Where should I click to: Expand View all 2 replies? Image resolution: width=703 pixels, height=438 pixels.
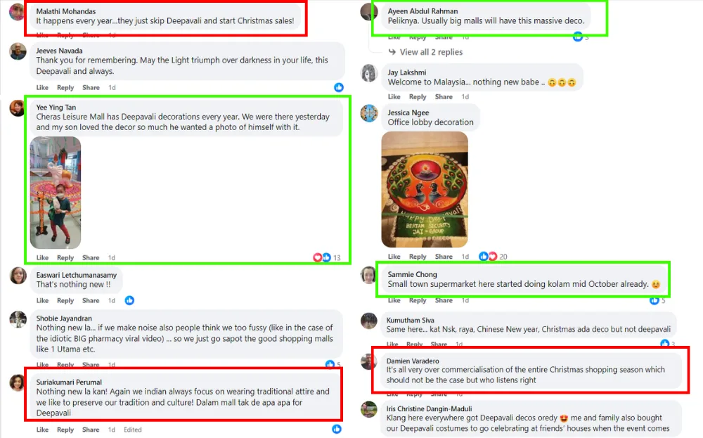[x=431, y=52]
